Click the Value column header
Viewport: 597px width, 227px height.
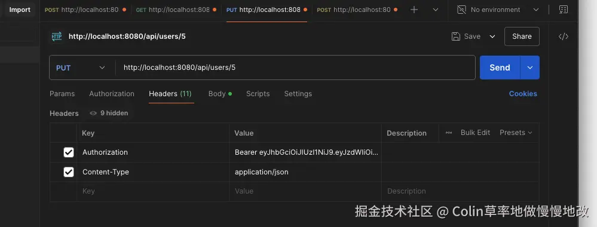(244, 133)
